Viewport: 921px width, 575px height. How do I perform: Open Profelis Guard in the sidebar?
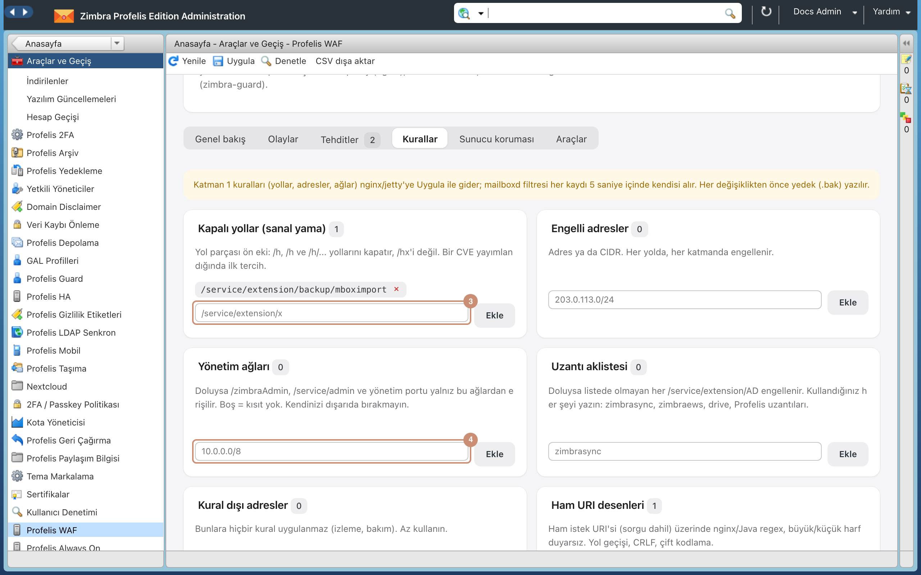point(54,279)
